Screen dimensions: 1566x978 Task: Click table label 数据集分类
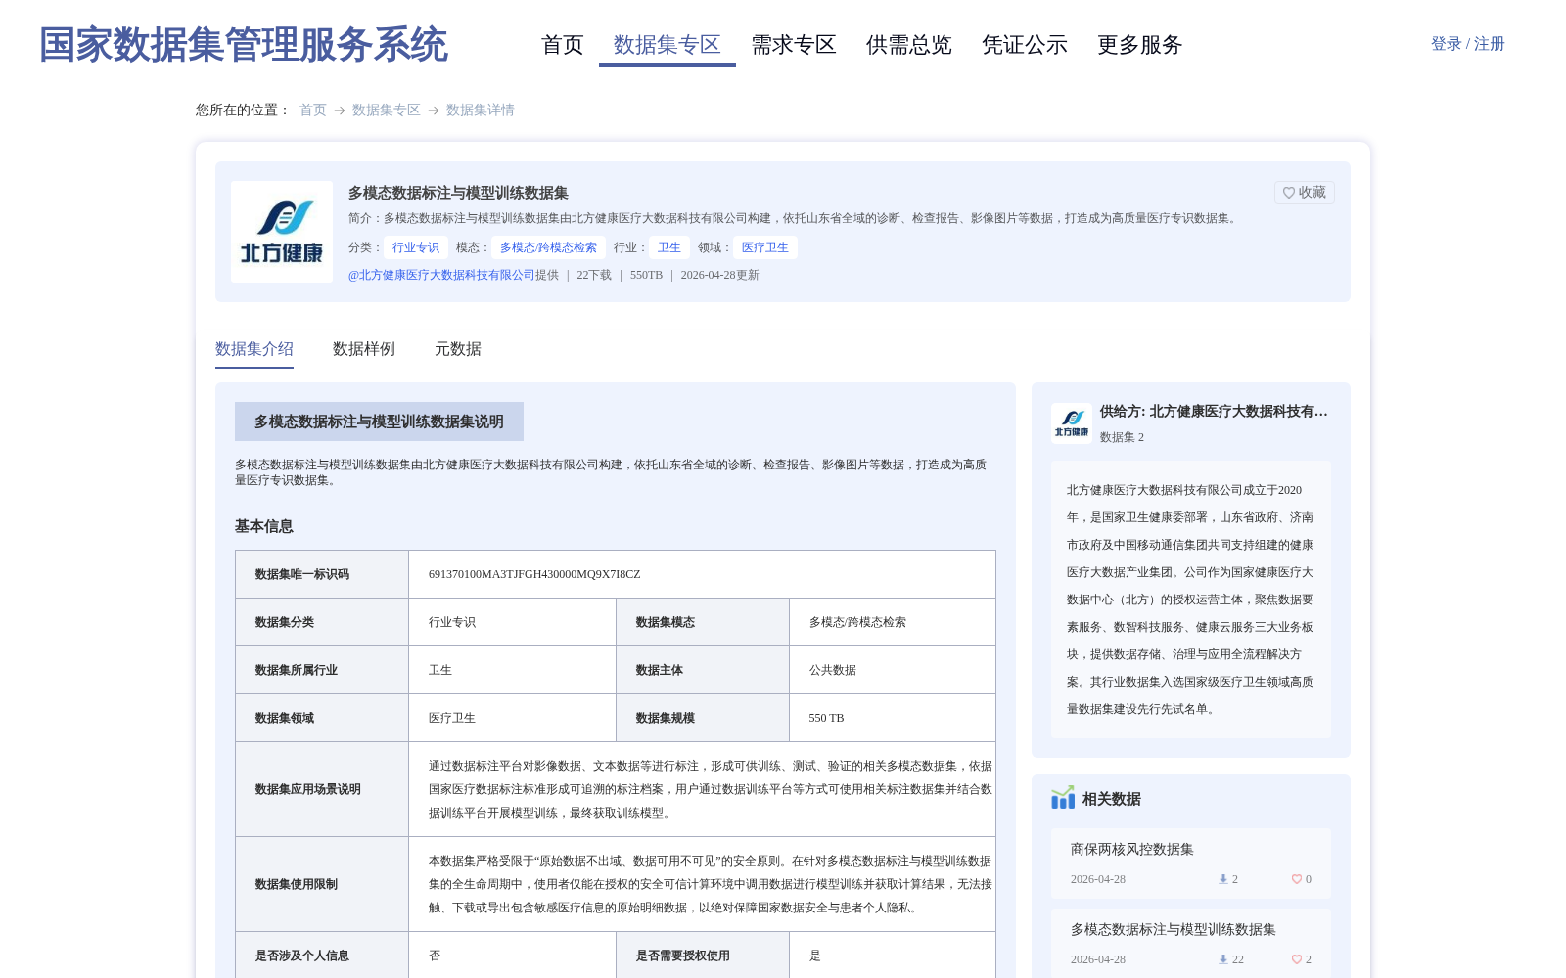click(285, 622)
